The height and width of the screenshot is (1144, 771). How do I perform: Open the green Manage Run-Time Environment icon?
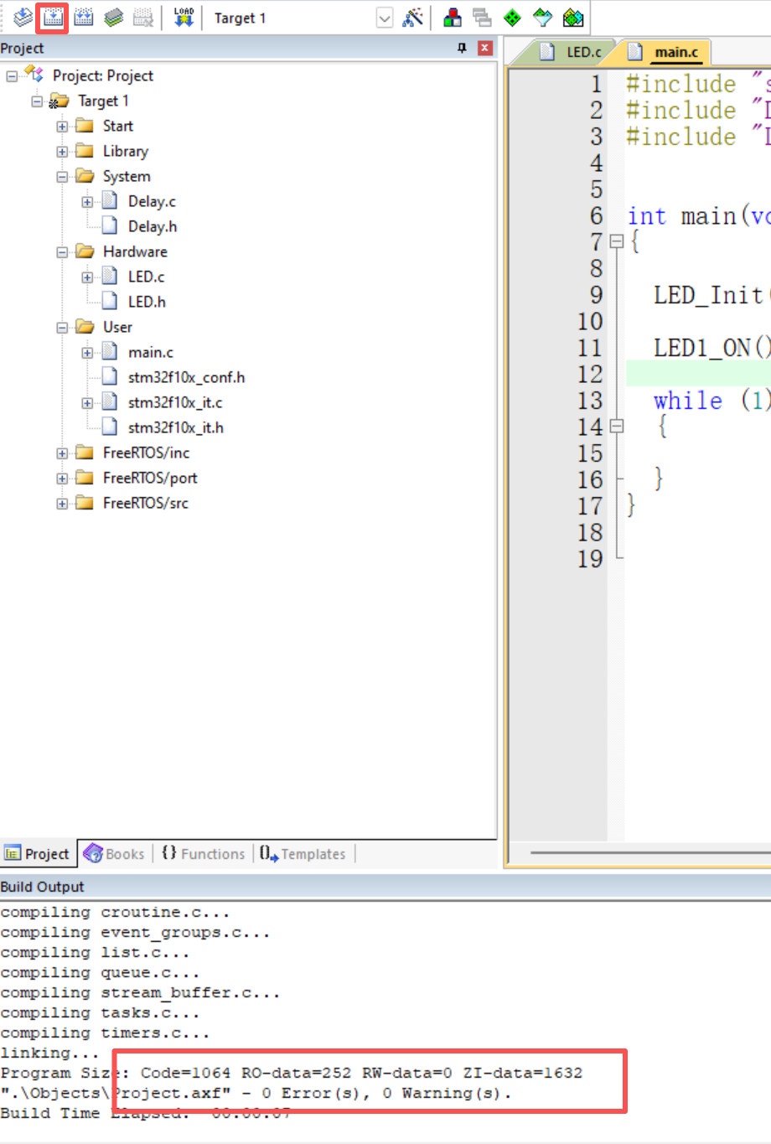pyautogui.click(x=512, y=18)
